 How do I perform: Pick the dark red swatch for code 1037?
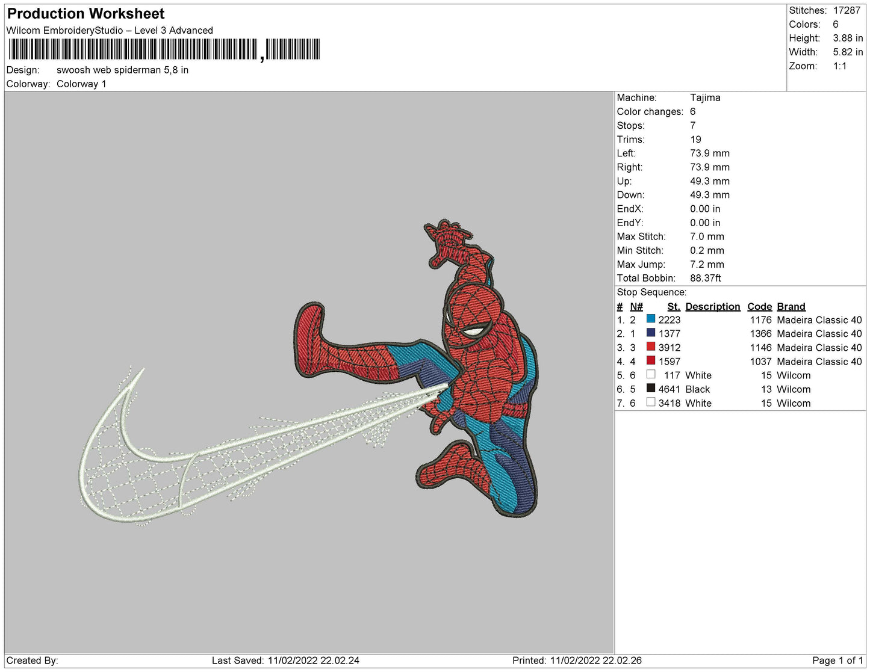coord(650,360)
